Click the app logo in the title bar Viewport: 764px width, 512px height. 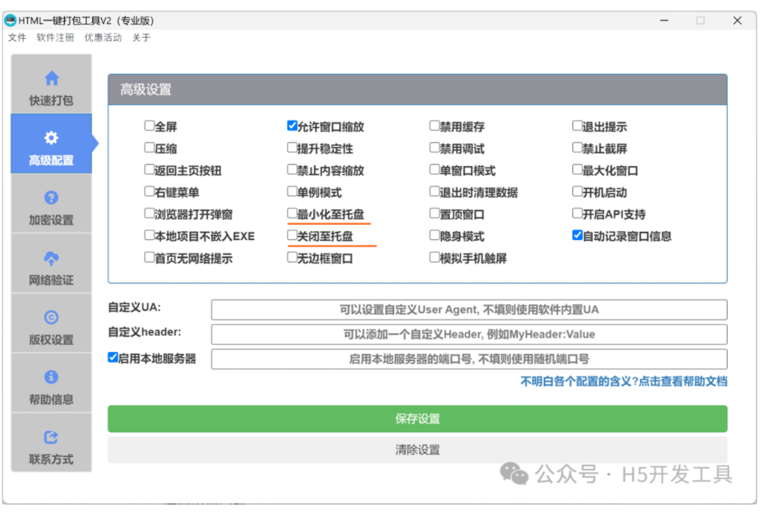(10, 20)
